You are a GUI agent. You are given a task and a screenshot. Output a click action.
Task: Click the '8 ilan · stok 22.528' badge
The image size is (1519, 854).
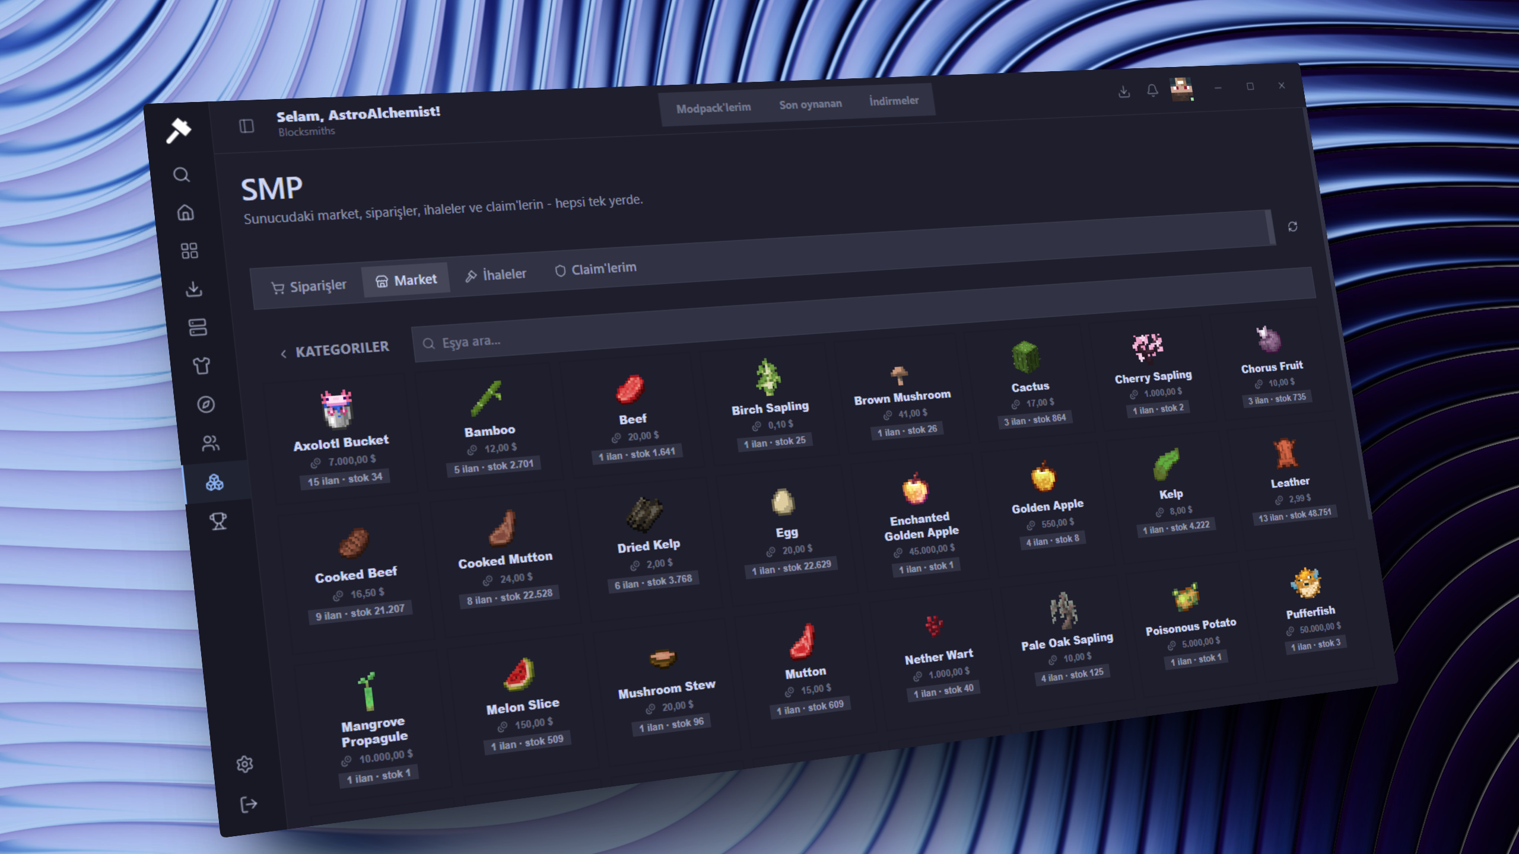509,597
